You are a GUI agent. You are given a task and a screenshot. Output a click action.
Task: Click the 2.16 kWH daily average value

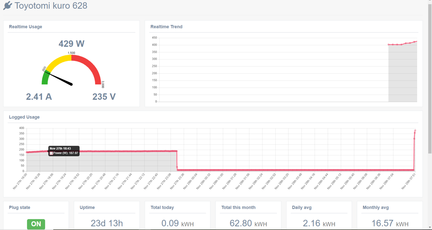[319, 223]
